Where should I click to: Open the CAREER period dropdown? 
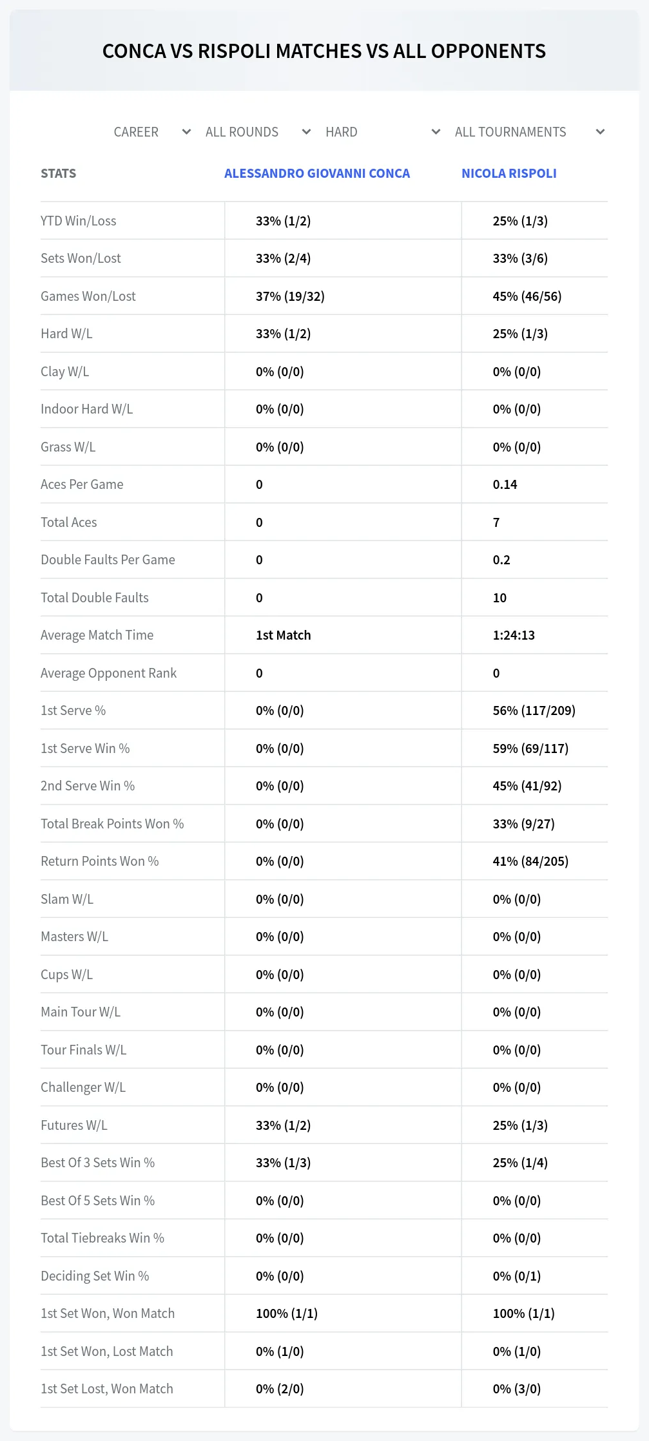pyautogui.click(x=152, y=132)
